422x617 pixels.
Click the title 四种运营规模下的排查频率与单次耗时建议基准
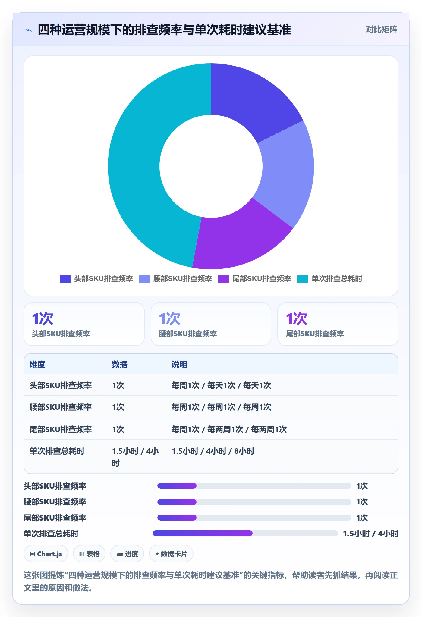pyautogui.click(x=164, y=30)
